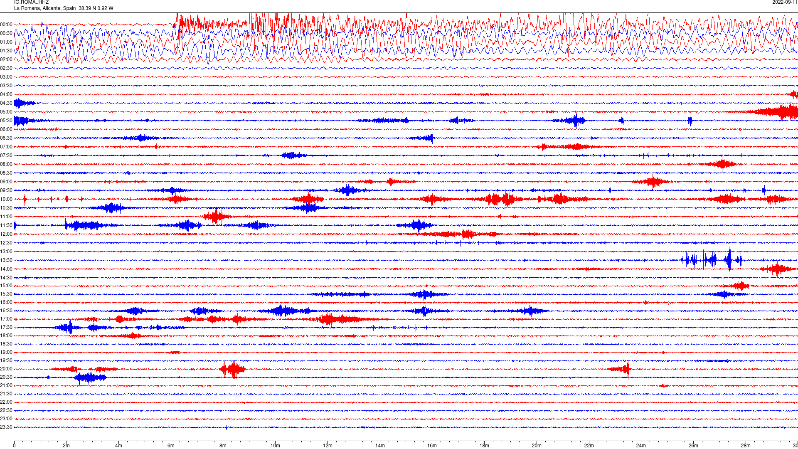Click the 05:30 trace time label
798x449 pixels.
pos(6,121)
